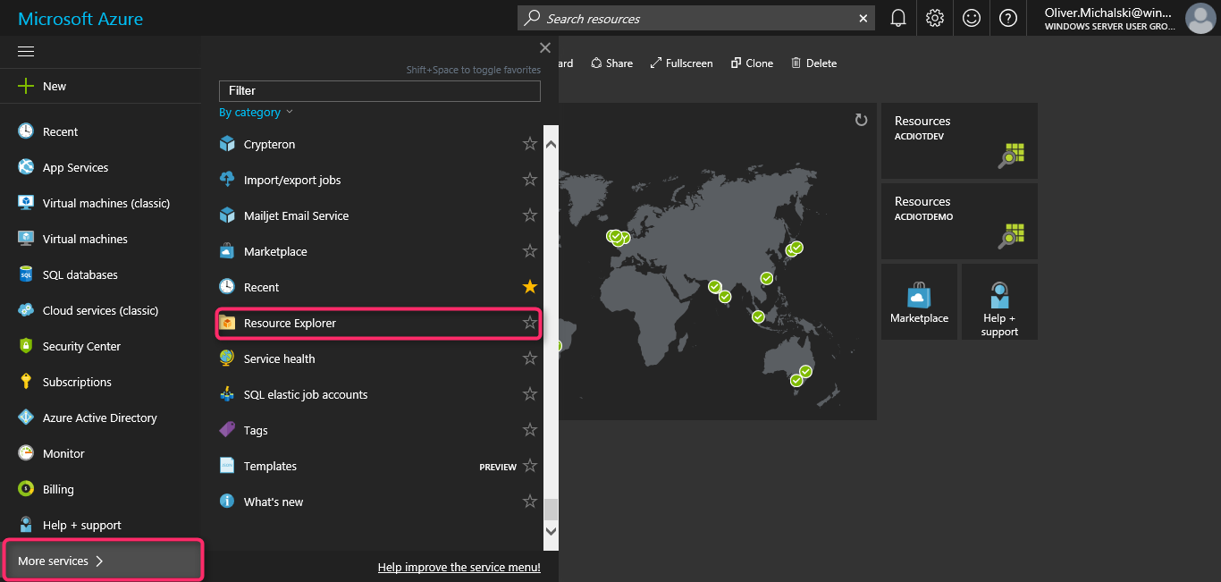Open the Marketplace dashboard tile
This screenshot has height=582, width=1221.
[919, 301]
